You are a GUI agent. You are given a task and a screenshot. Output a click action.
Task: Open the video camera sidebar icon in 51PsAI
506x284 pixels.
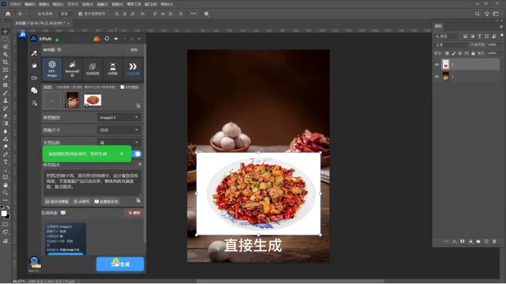click(34, 78)
